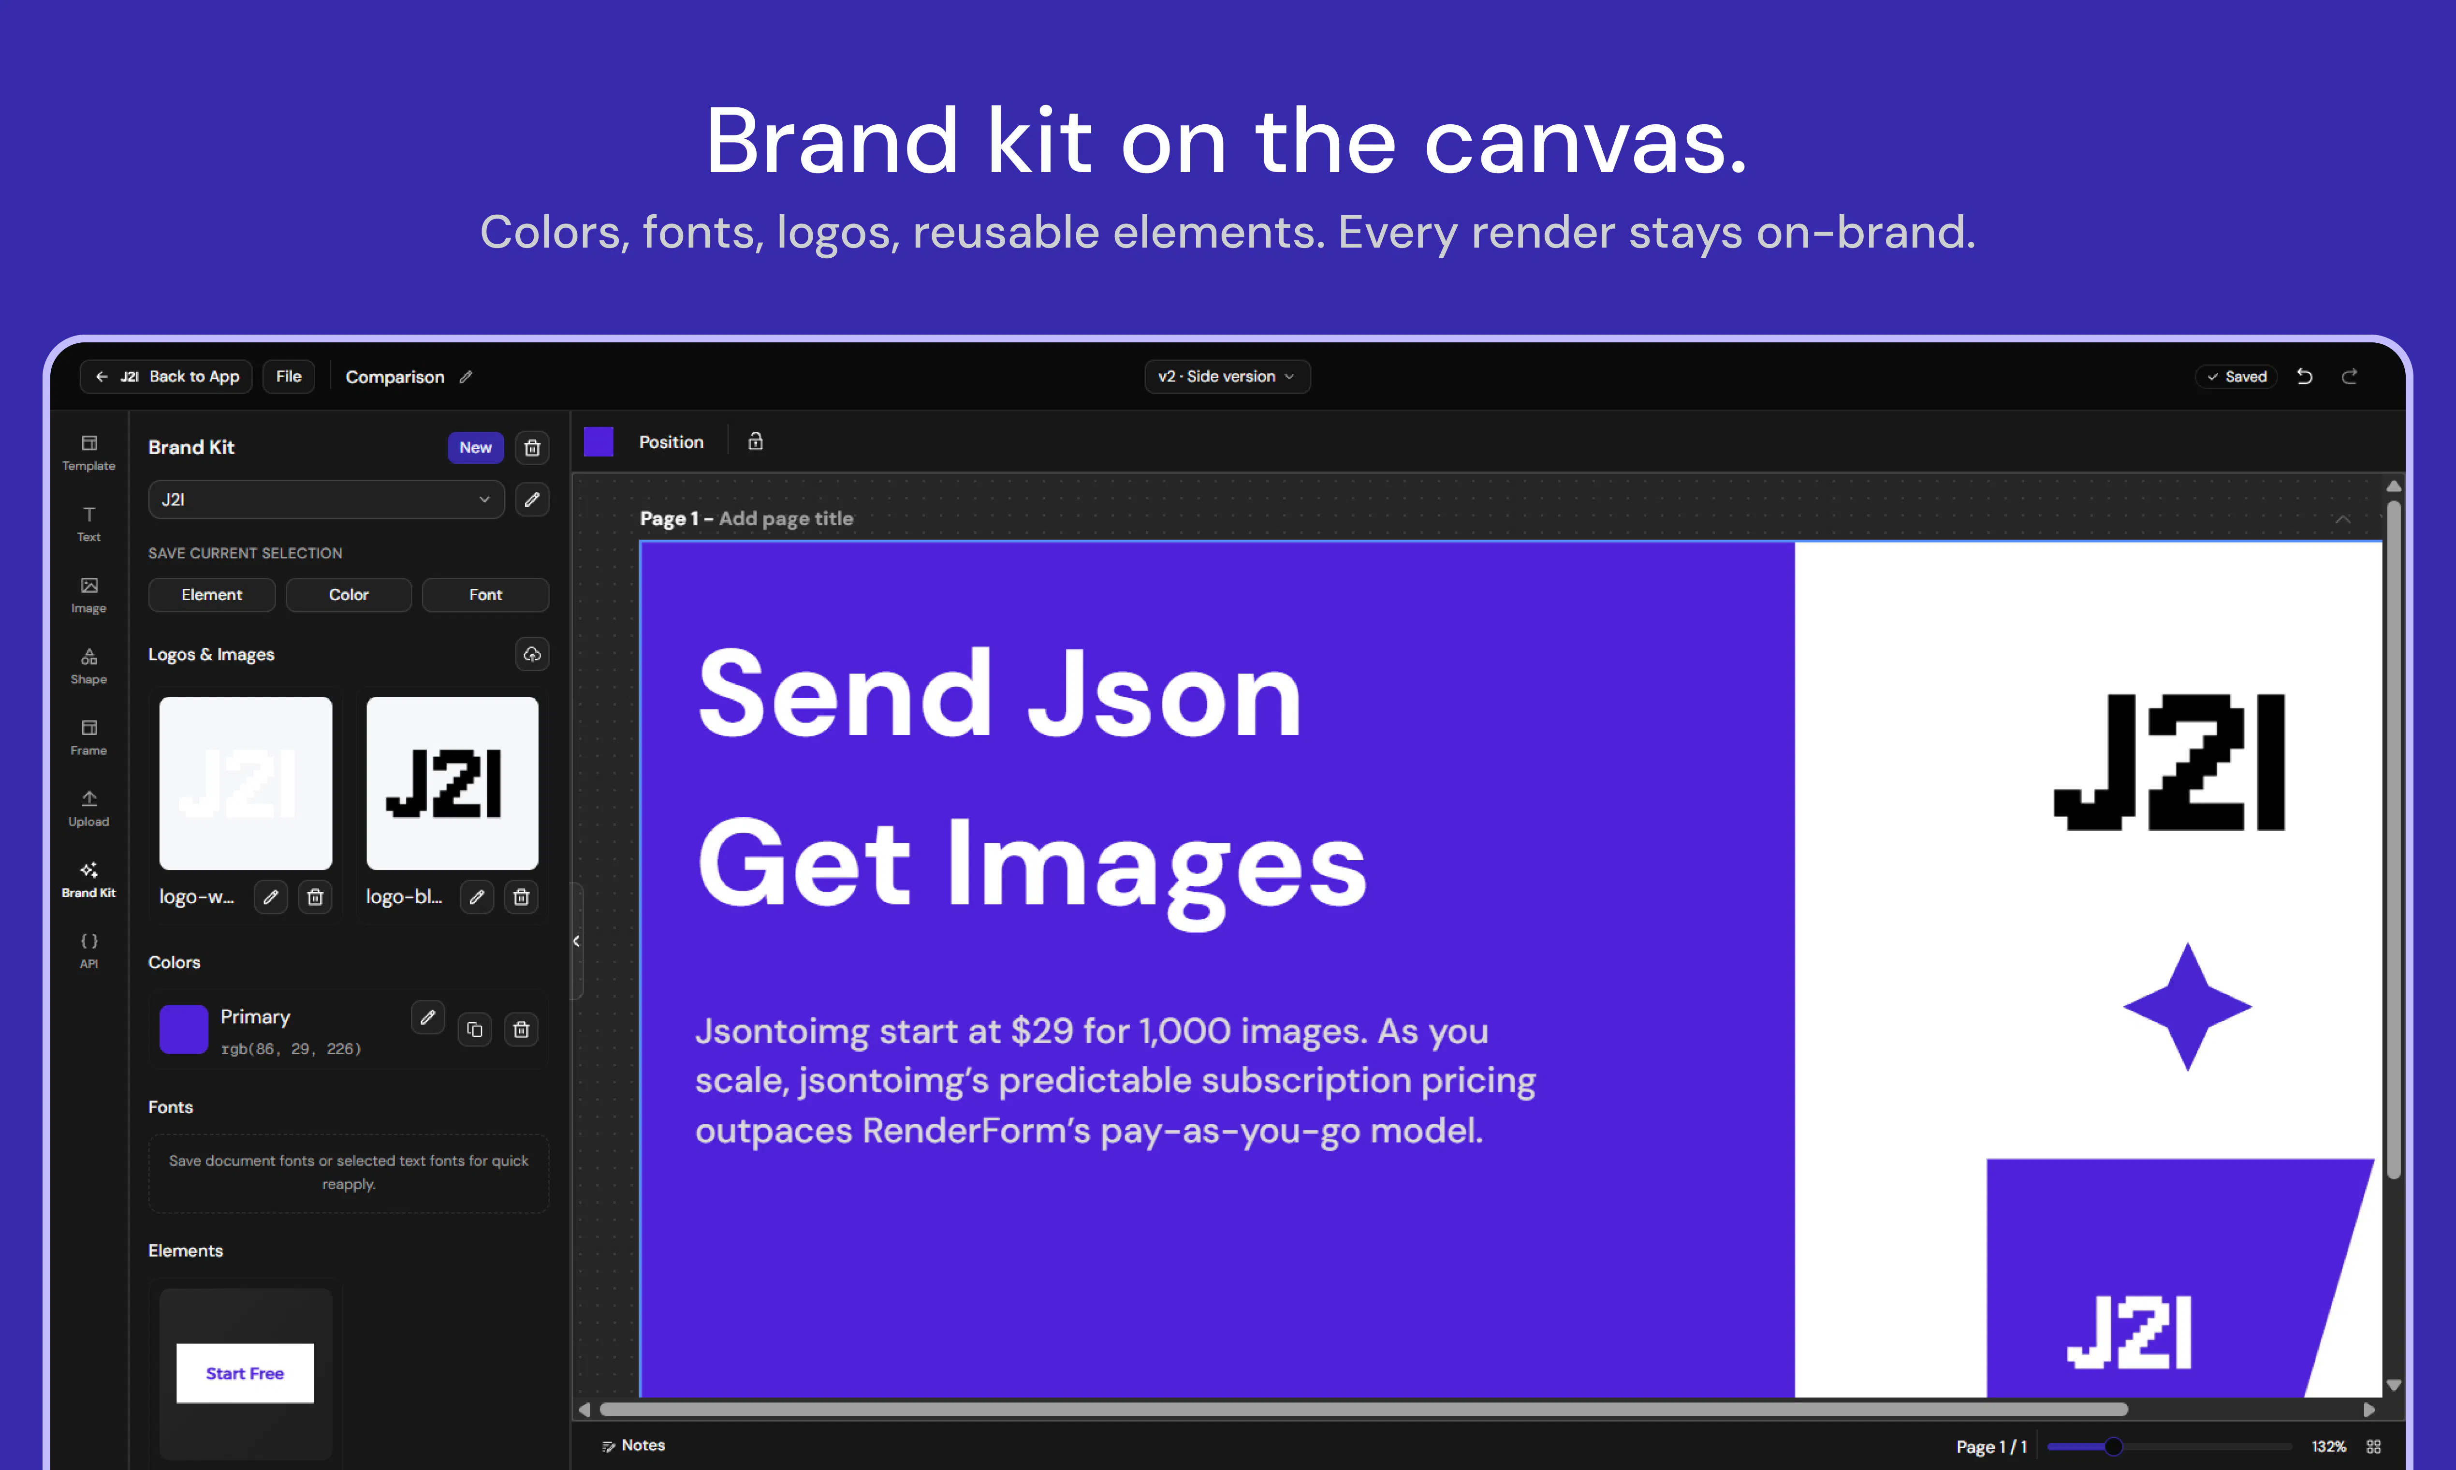Undo the last action
This screenshot has height=1470, width=2456.
click(2305, 376)
